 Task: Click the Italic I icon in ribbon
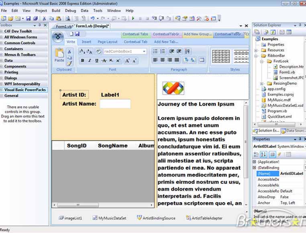coord(90,60)
